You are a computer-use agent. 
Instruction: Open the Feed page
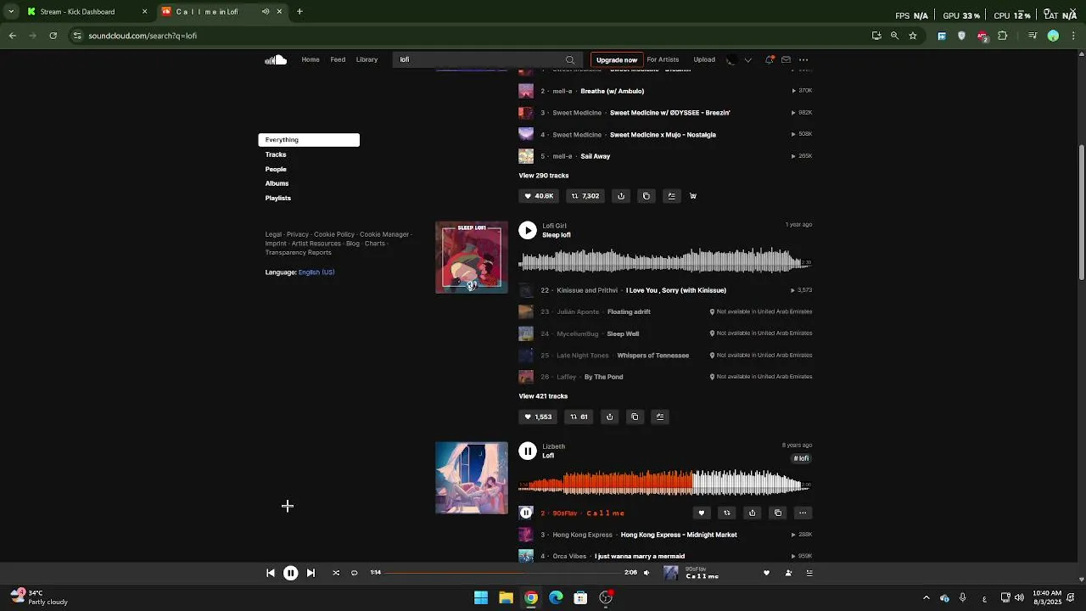[338, 59]
